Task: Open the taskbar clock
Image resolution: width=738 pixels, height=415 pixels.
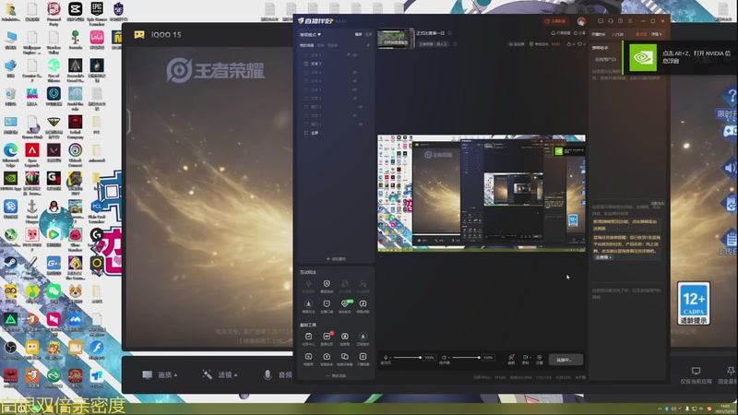Action: tap(725, 408)
